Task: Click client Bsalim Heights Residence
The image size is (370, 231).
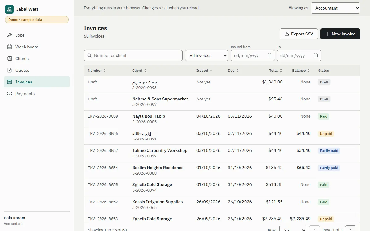Action: pyautogui.click(x=158, y=168)
